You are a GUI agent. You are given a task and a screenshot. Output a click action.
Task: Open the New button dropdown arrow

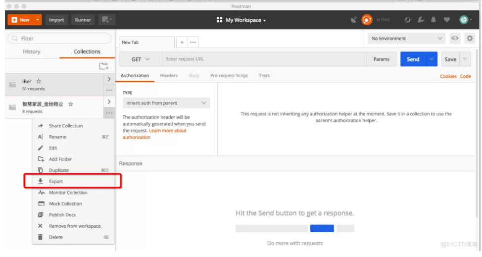38,20
